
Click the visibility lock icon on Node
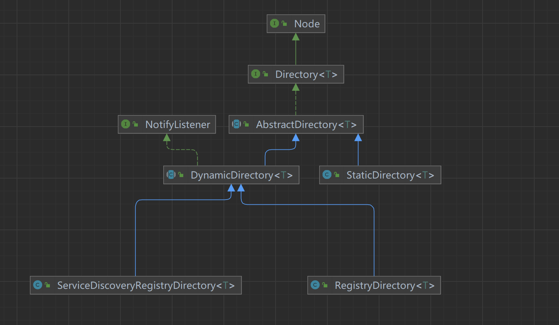tap(284, 23)
